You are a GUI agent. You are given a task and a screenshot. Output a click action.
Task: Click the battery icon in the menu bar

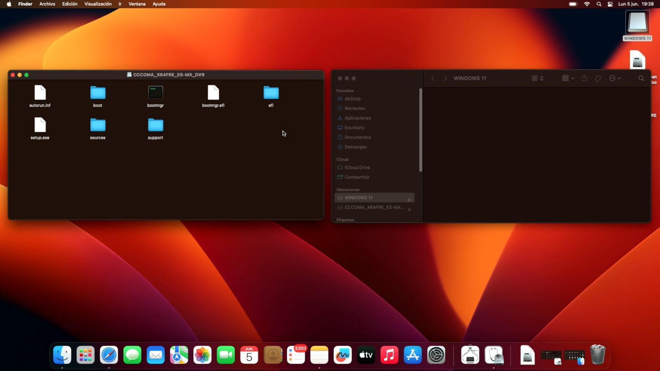[573, 4]
